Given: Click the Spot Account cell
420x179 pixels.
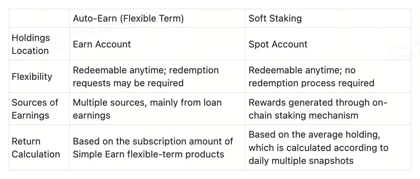Looking at the screenshot, I should pos(278,44).
